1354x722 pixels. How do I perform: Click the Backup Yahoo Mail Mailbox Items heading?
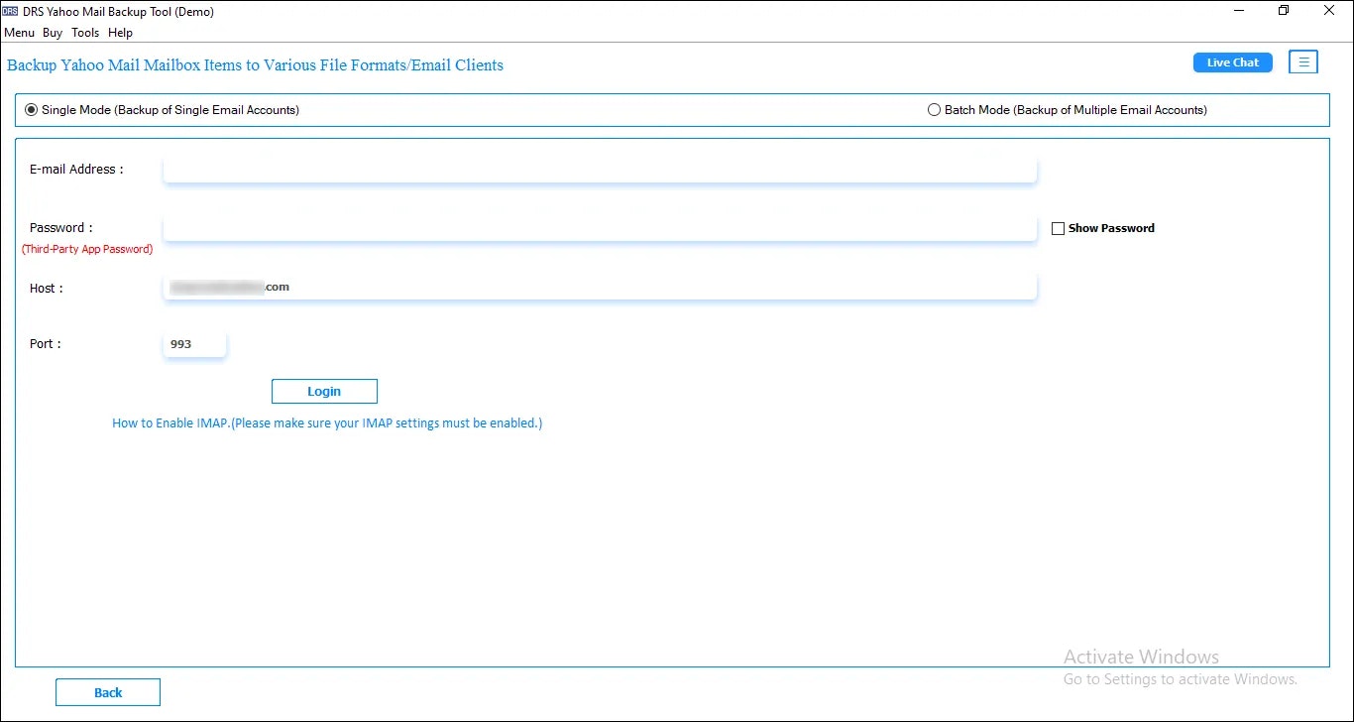pos(255,65)
